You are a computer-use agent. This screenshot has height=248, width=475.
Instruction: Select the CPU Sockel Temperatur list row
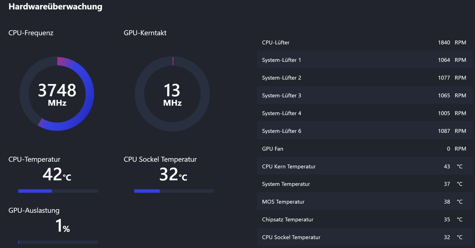pos(365,237)
